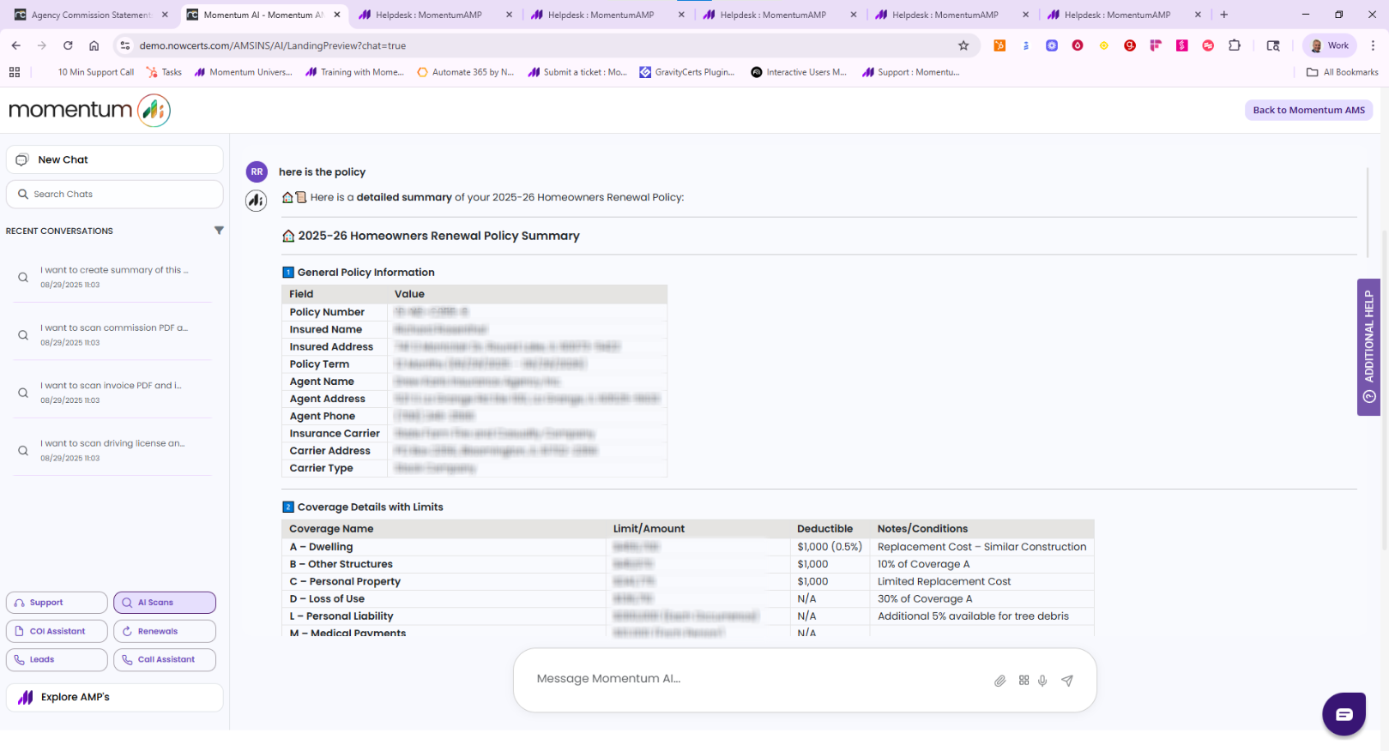Open the Renewals assistant

click(x=165, y=631)
